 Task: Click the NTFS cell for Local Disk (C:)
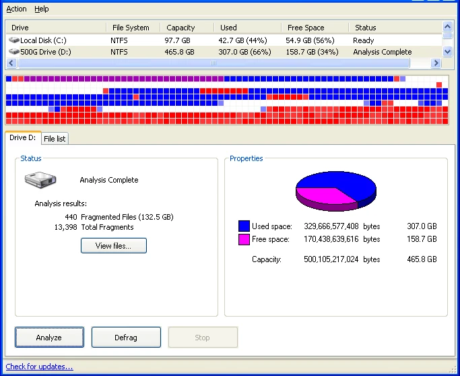coord(119,40)
